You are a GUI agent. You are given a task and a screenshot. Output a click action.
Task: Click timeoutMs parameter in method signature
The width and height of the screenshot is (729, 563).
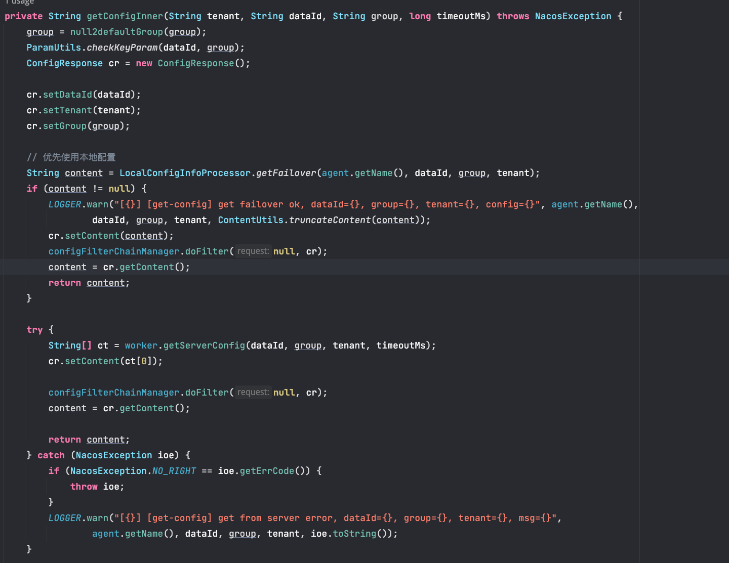tap(461, 16)
